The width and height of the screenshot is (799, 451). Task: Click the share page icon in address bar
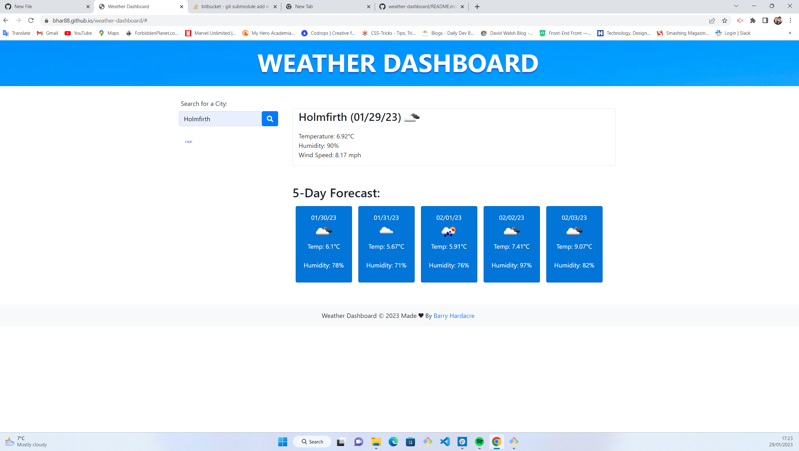[712, 20]
